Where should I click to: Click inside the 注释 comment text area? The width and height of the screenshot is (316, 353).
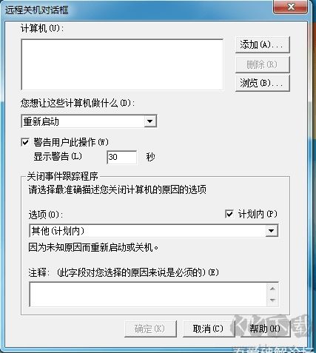[x=148, y=295]
